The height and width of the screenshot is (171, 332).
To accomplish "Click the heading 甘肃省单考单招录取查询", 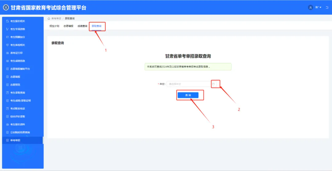I will coord(188,56).
